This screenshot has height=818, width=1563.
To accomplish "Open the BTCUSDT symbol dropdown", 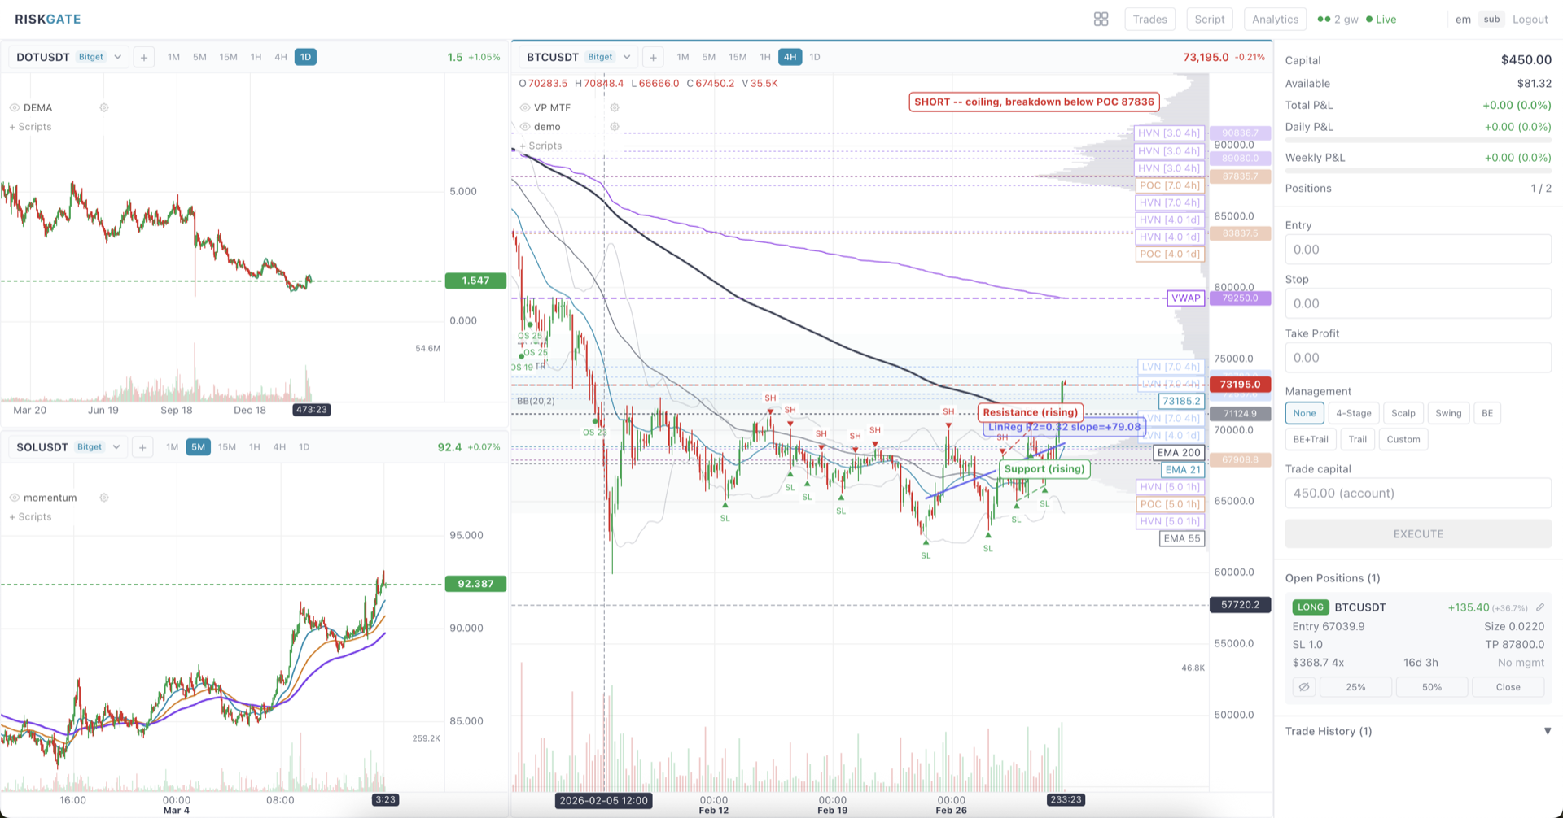I will click(x=627, y=57).
